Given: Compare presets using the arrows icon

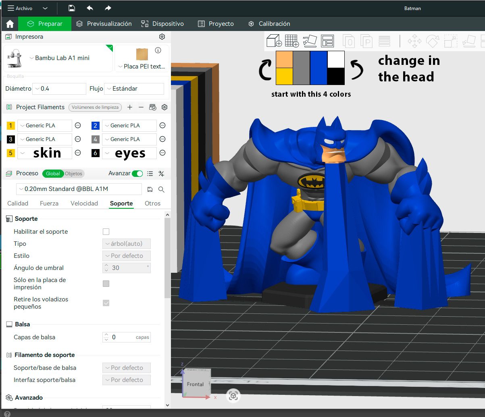Looking at the screenshot, I should [161, 174].
